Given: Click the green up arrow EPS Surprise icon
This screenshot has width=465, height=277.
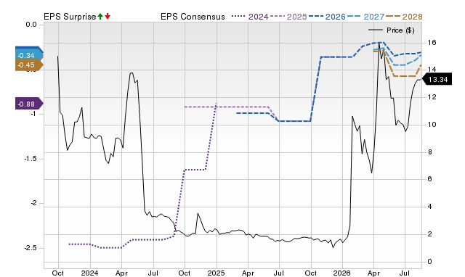Looking at the screenshot, I should click(x=100, y=17).
